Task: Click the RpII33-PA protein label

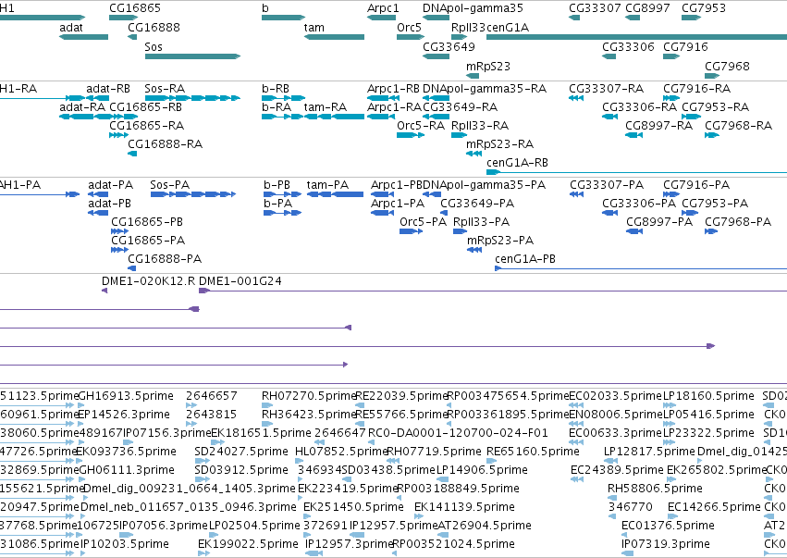Action: tap(481, 222)
